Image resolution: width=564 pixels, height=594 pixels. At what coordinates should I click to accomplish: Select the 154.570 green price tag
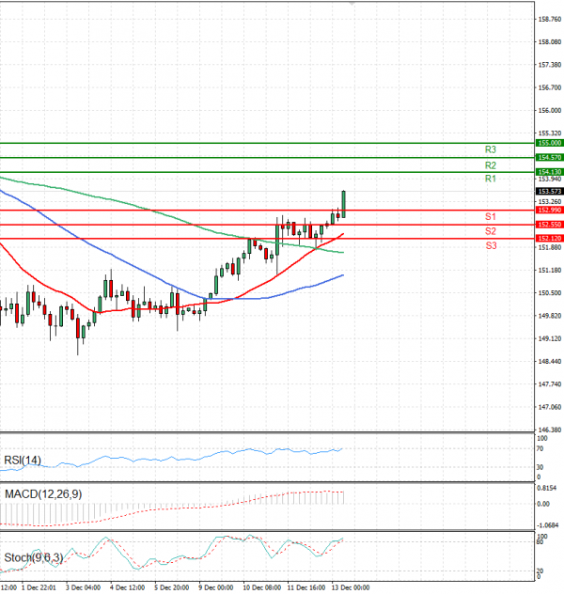[550, 157]
